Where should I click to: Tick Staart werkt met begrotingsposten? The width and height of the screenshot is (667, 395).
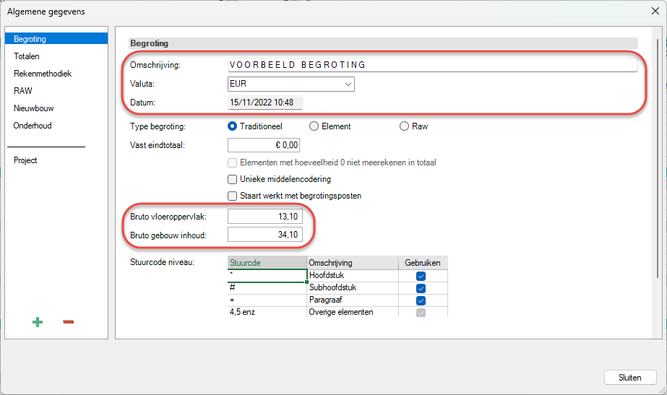233,196
